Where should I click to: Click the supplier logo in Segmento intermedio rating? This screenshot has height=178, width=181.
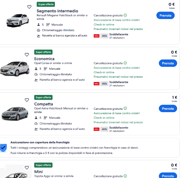click(x=96, y=36)
